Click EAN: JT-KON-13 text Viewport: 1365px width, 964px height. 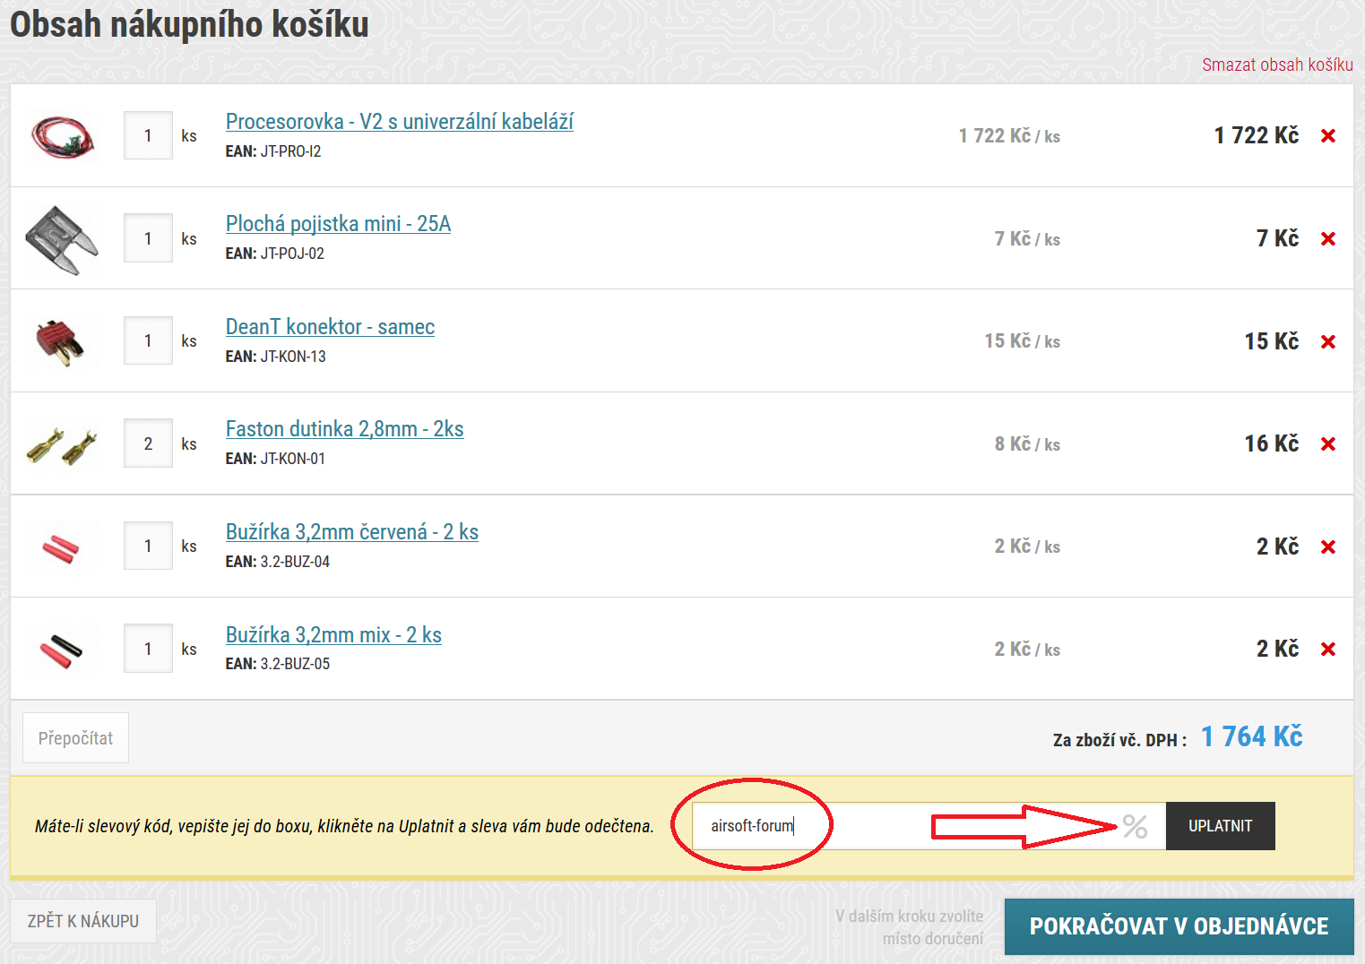tap(276, 357)
